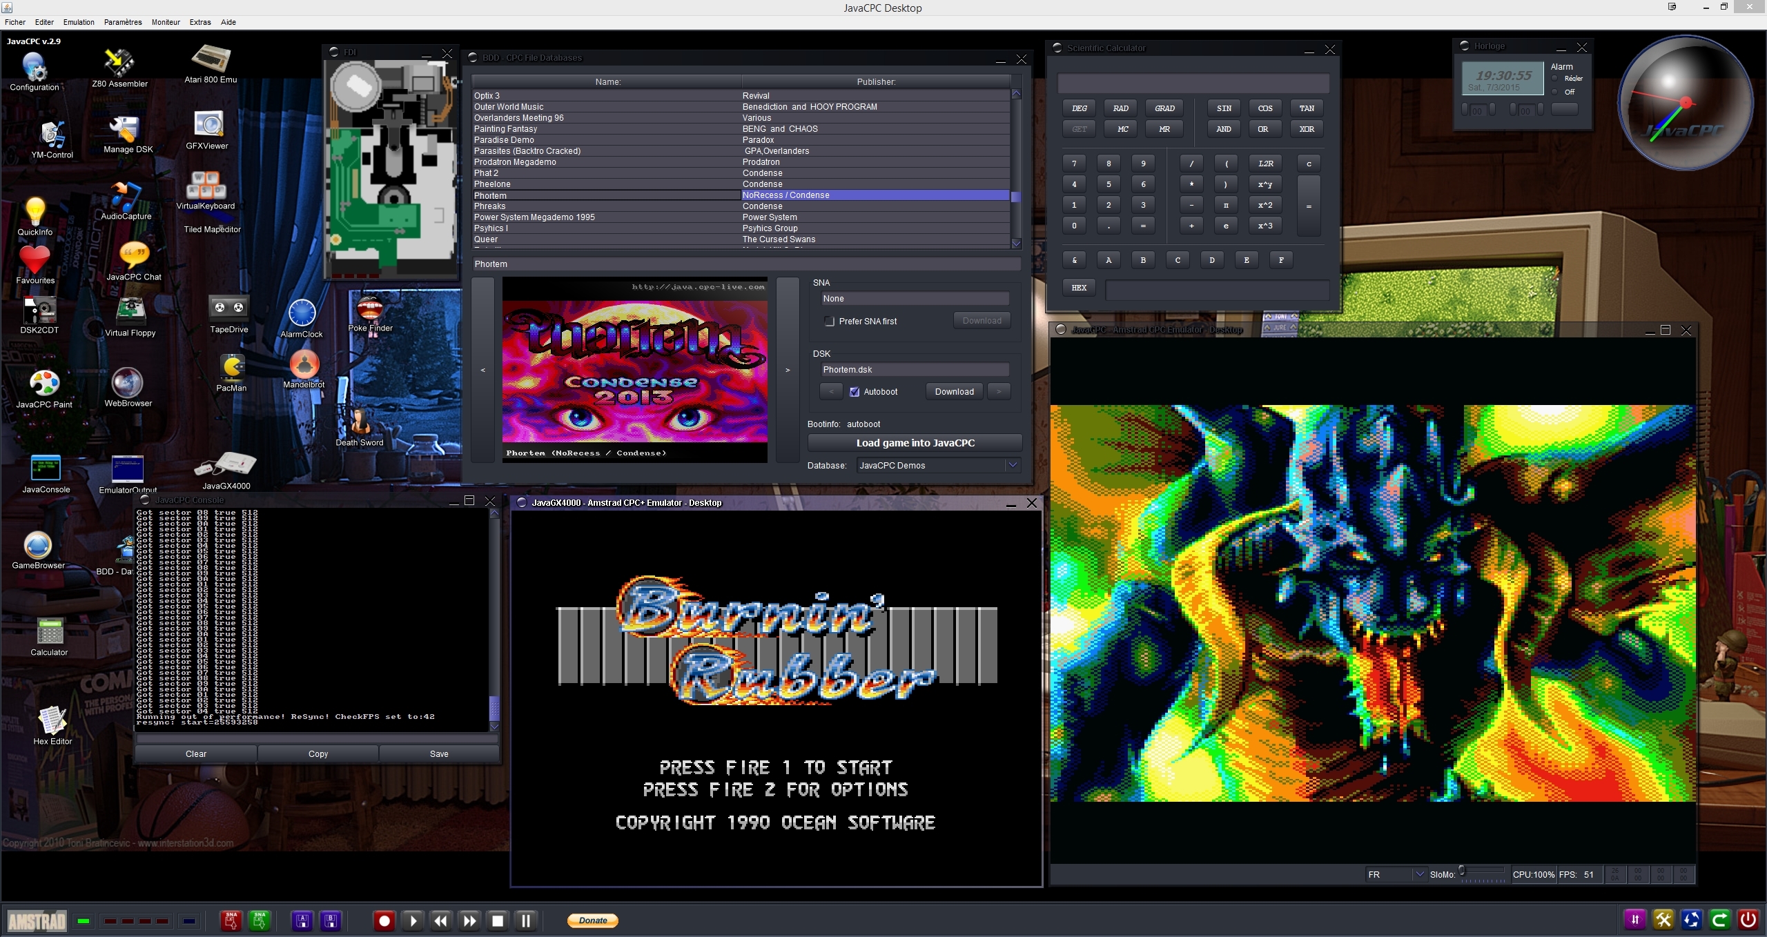Open the WebBrowser icon
Screen dimensions: 1767x937
point(128,387)
